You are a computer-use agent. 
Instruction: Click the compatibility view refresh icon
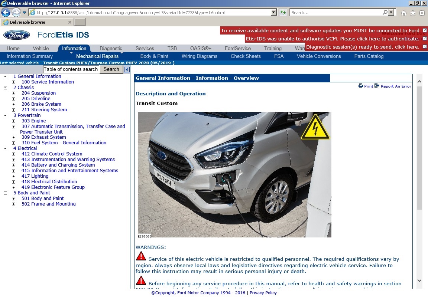pyautogui.click(x=283, y=12)
